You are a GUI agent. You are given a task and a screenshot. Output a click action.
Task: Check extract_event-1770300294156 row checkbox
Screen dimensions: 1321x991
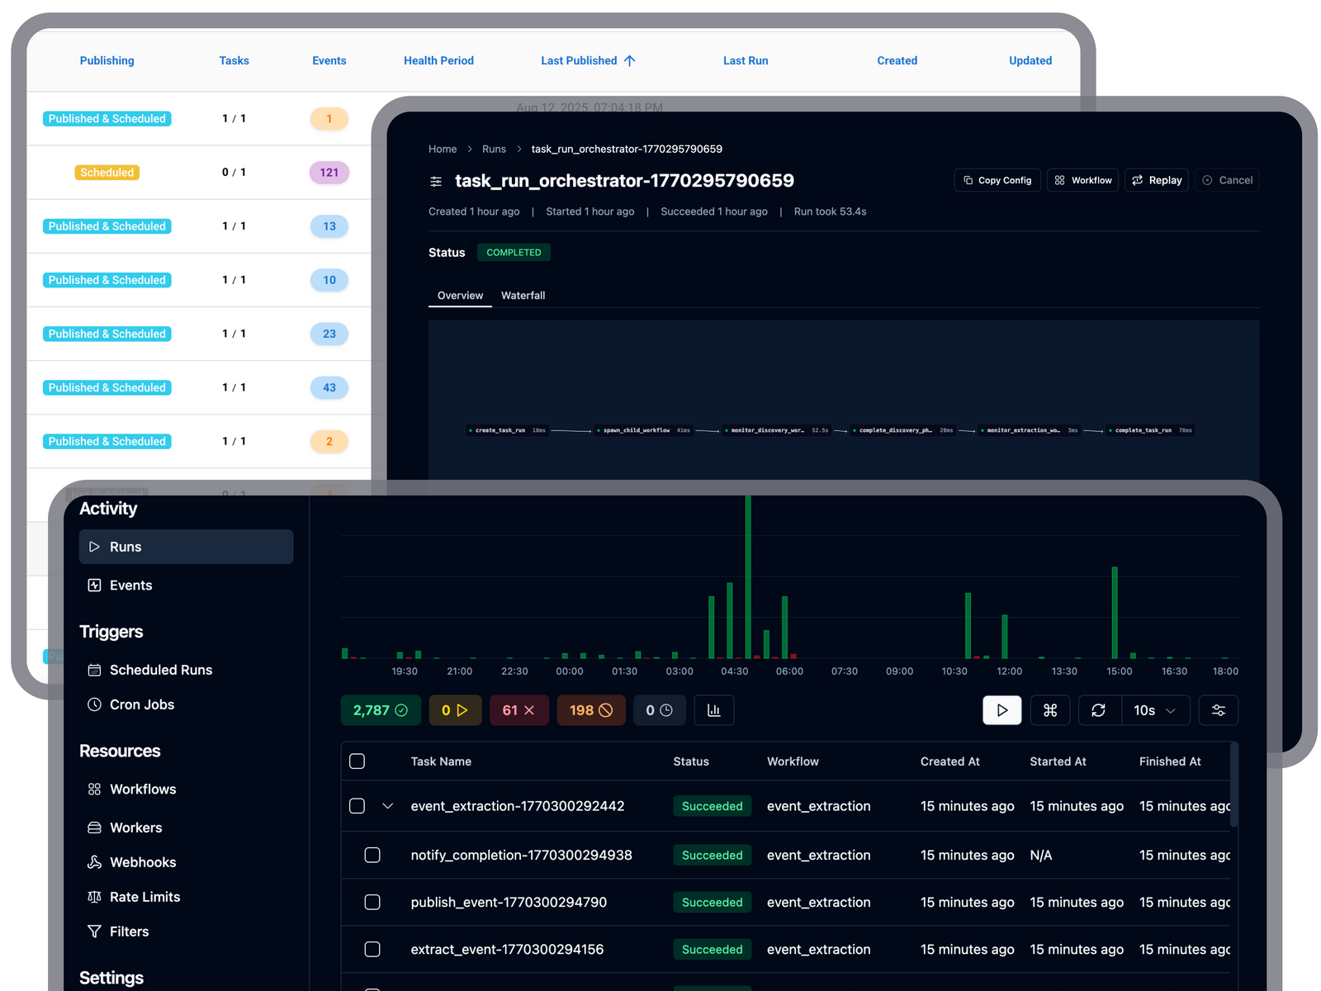[x=372, y=949]
